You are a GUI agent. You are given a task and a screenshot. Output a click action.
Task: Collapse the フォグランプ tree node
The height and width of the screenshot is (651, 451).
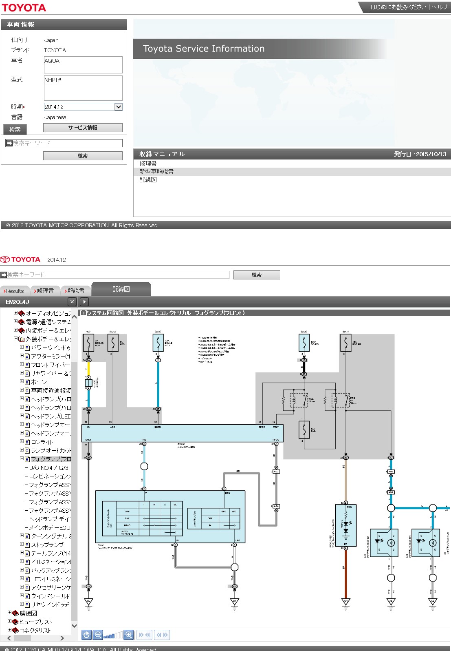pyautogui.click(x=22, y=459)
